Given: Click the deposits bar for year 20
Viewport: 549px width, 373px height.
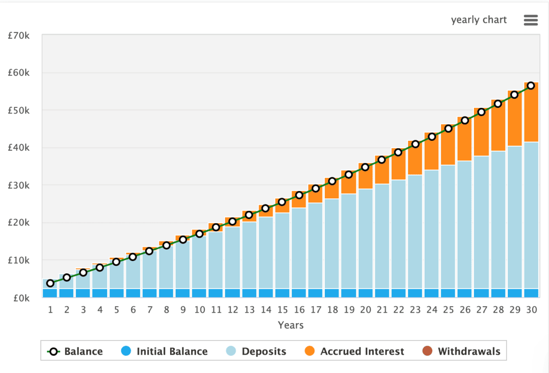Looking at the screenshot, I should tap(365, 238).
